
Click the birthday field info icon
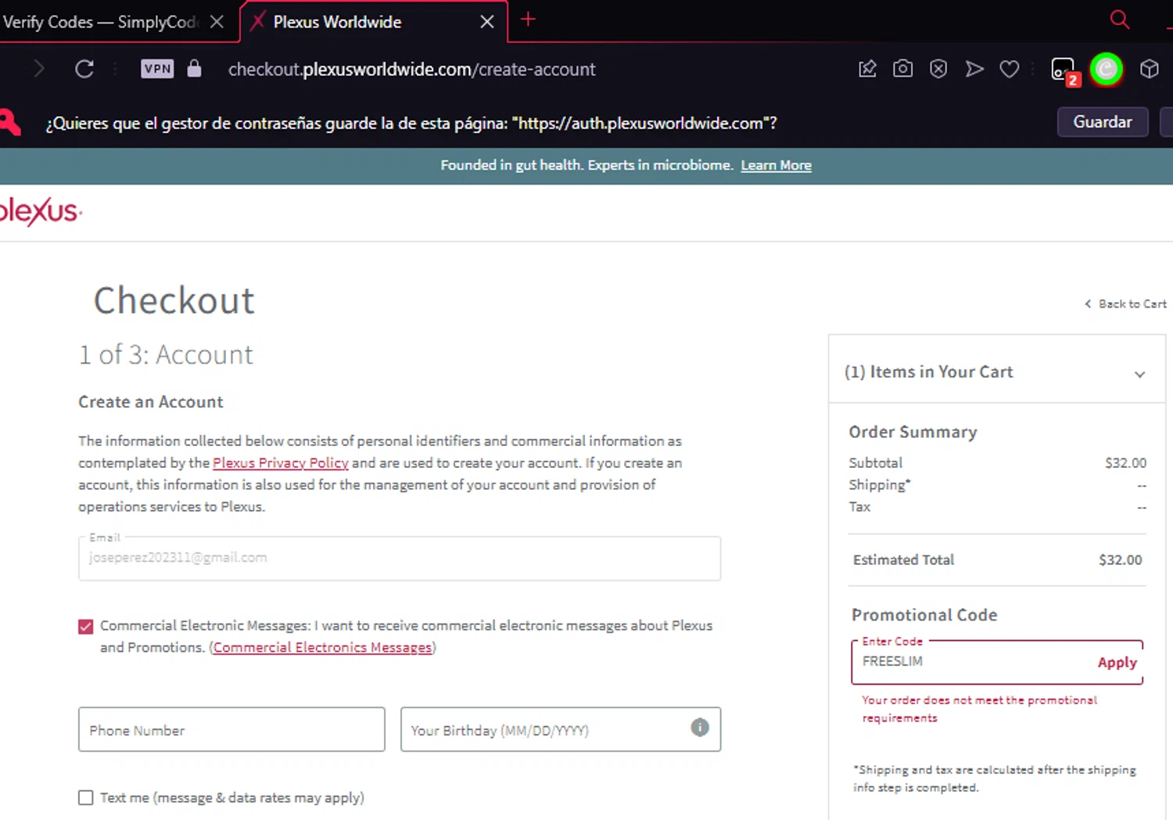coord(700,728)
